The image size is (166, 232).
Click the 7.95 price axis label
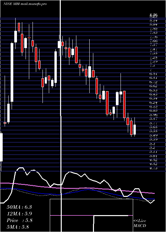[x=153, y=29]
